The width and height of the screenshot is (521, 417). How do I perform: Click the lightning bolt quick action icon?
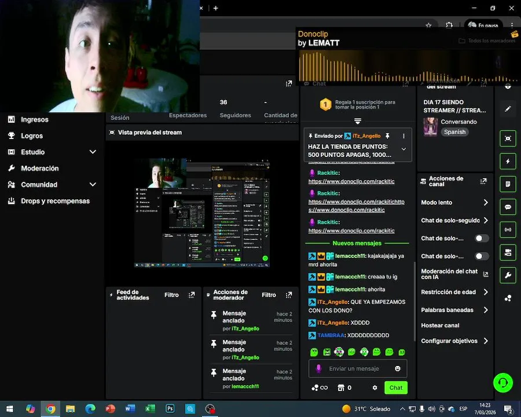(x=508, y=161)
